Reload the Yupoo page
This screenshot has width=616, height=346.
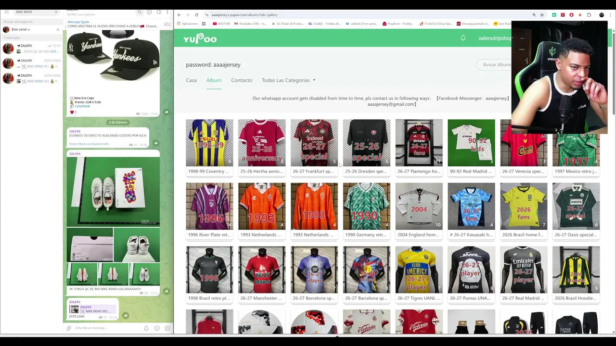click(196, 15)
